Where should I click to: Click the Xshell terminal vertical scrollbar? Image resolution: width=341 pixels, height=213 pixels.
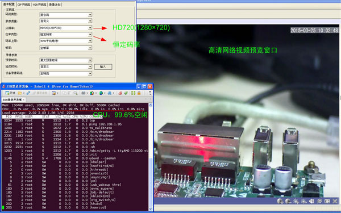(x=151, y=157)
